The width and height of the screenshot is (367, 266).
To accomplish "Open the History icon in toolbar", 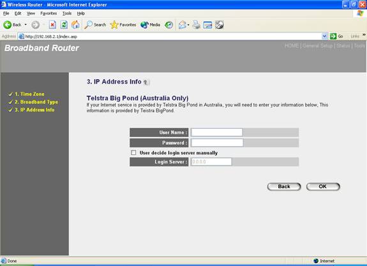I will (169, 25).
